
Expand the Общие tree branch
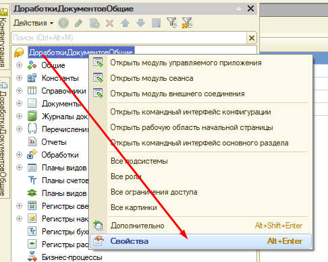20,65
